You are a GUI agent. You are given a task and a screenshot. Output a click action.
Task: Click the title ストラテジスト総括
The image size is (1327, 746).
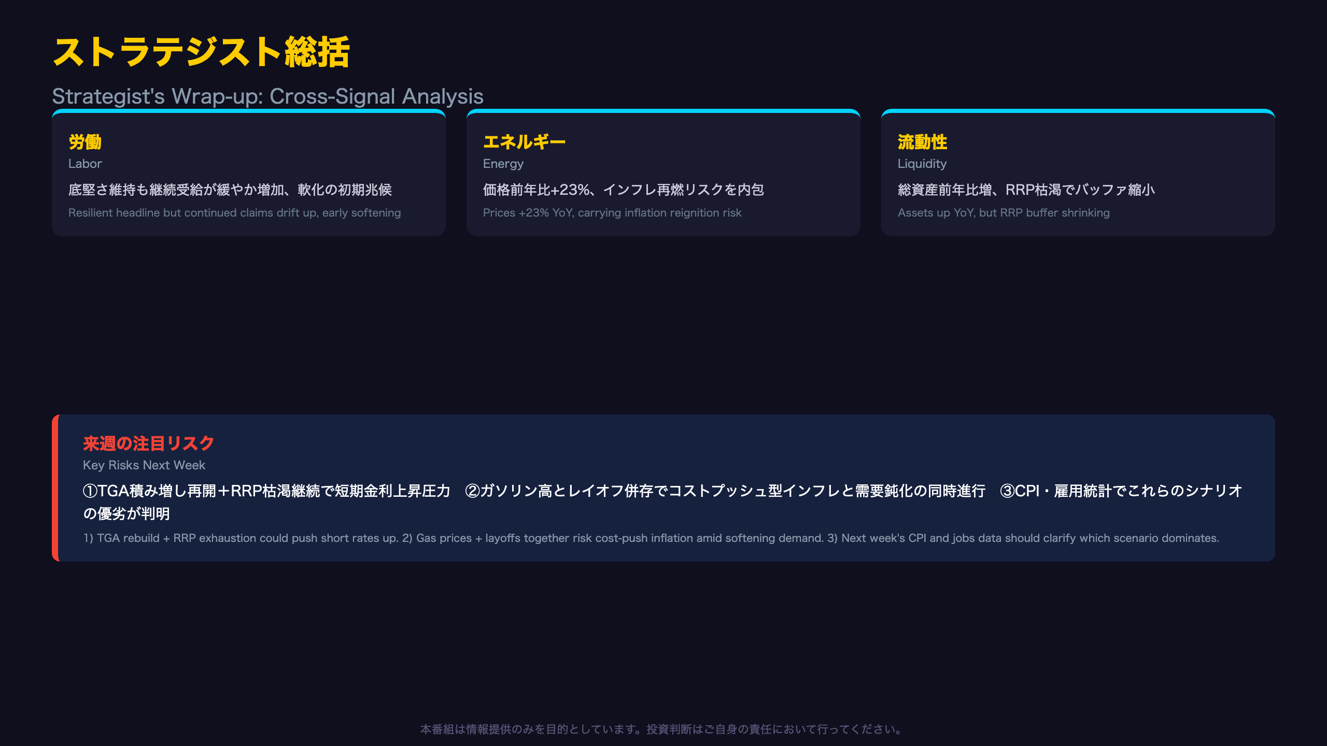(x=201, y=52)
